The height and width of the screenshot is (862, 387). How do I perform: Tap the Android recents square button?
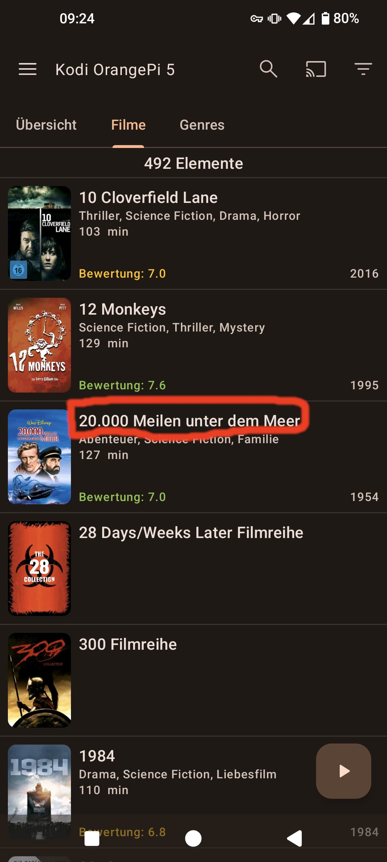(92, 839)
